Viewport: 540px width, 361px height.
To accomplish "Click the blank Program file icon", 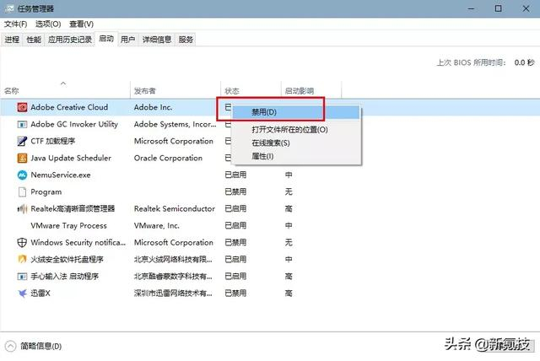I will point(22,191).
